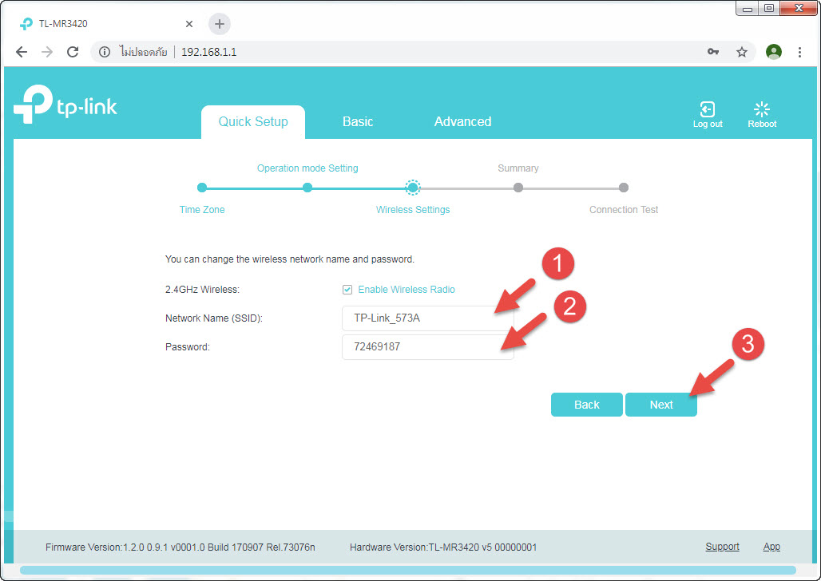Viewport: 821px width, 581px height.
Task: Click the saved password key icon
Action: click(712, 52)
